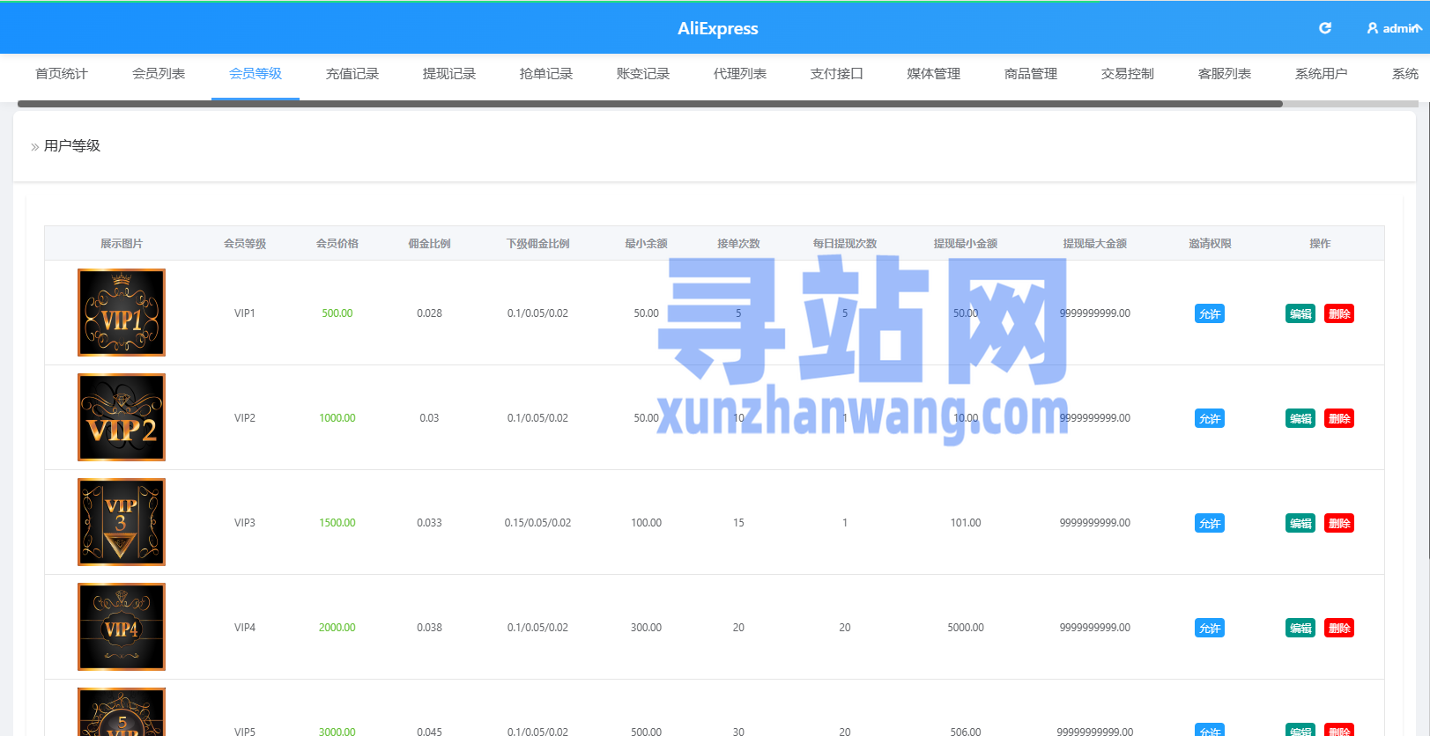Click VIP1 price 500.00
1430x736 pixels.
tap(337, 313)
